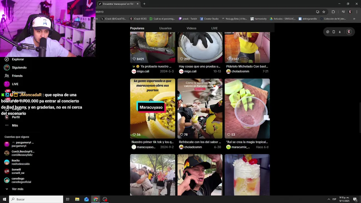Click the LIVE icon in the sidebar
This screenshot has height=203, width=361.
pos(7,84)
